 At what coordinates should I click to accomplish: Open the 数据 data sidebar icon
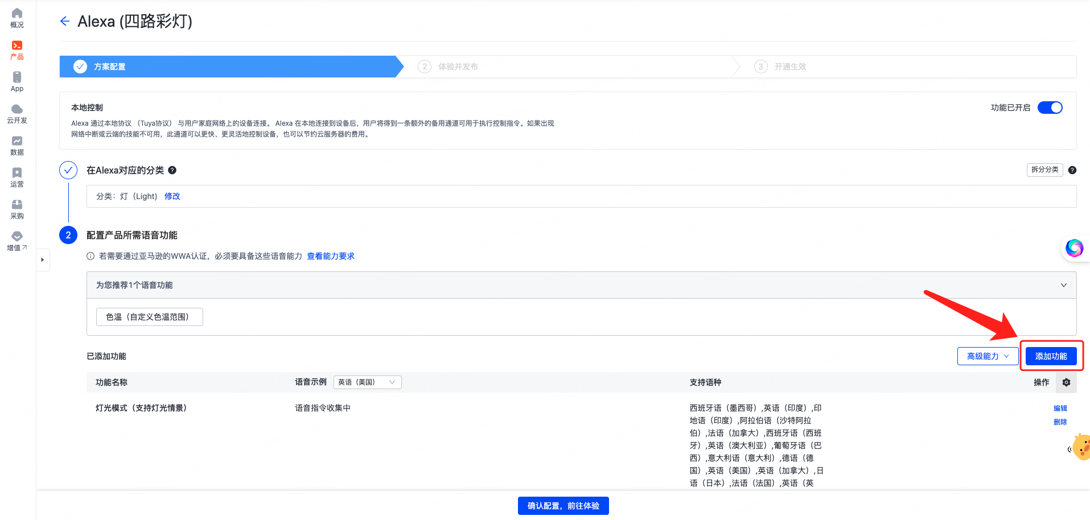(x=17, y=146)
